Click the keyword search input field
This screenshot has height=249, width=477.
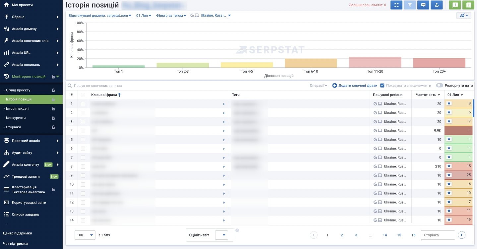[133, 86]
